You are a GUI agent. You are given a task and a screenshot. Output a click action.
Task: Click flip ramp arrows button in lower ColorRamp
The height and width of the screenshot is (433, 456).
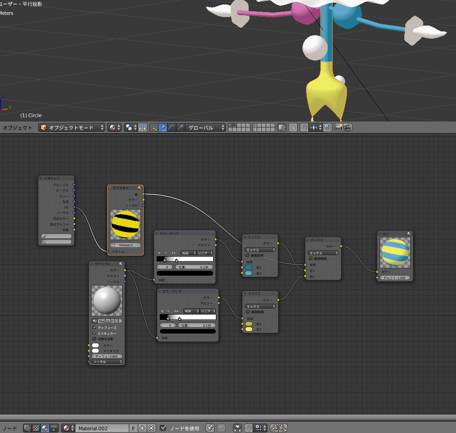point(176,311)
